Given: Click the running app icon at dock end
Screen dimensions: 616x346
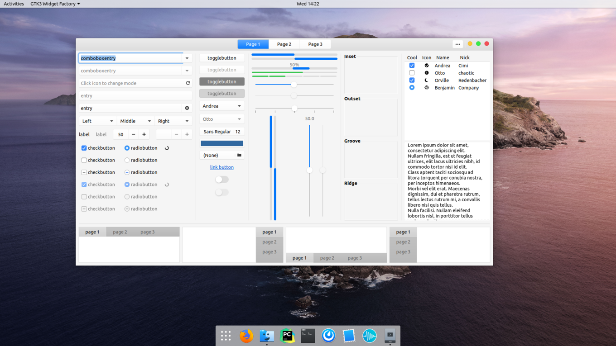Looking at the screenshot, I should click(x=390, y=336).
